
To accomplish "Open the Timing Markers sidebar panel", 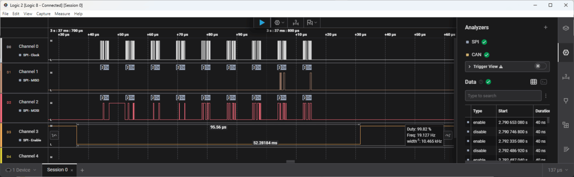I will pyautogui.click(x=565, y=101).
